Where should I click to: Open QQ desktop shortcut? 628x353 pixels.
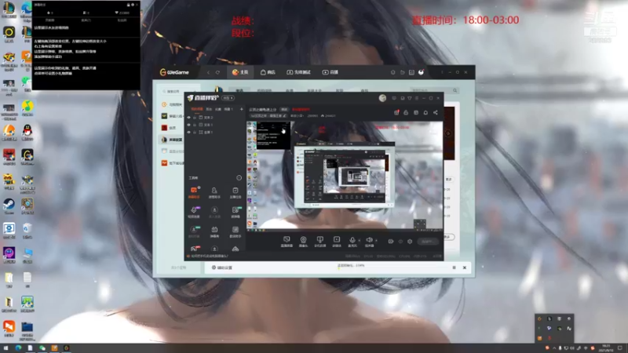(27, 133)
